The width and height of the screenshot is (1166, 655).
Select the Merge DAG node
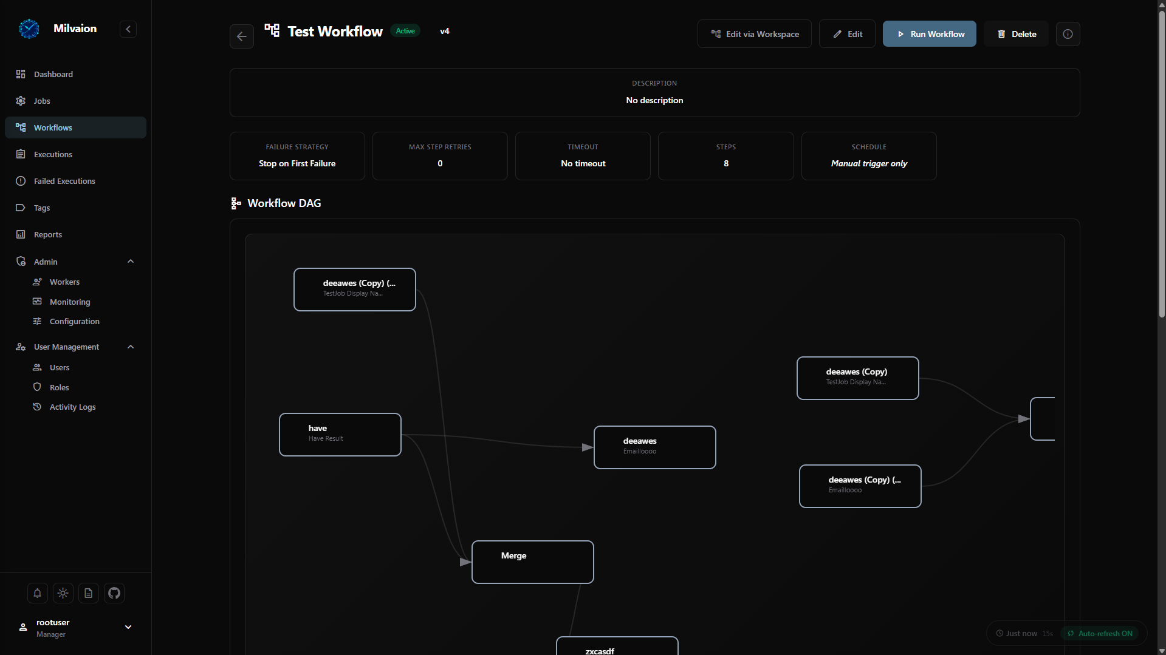pos(533,562)
